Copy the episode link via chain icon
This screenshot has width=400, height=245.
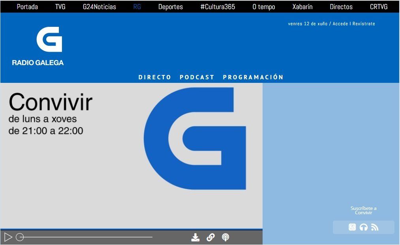pyautogui.click(x=210, y=238)
